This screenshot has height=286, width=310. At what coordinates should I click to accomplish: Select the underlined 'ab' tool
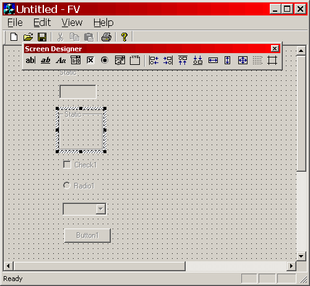[x=46, y=61]
